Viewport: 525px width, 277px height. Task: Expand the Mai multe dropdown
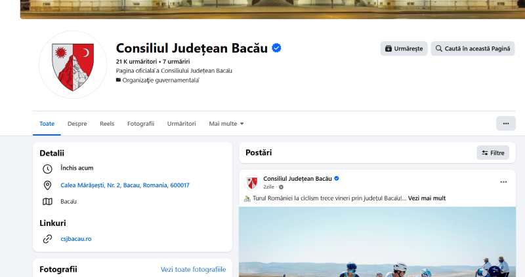pos(226,124)
